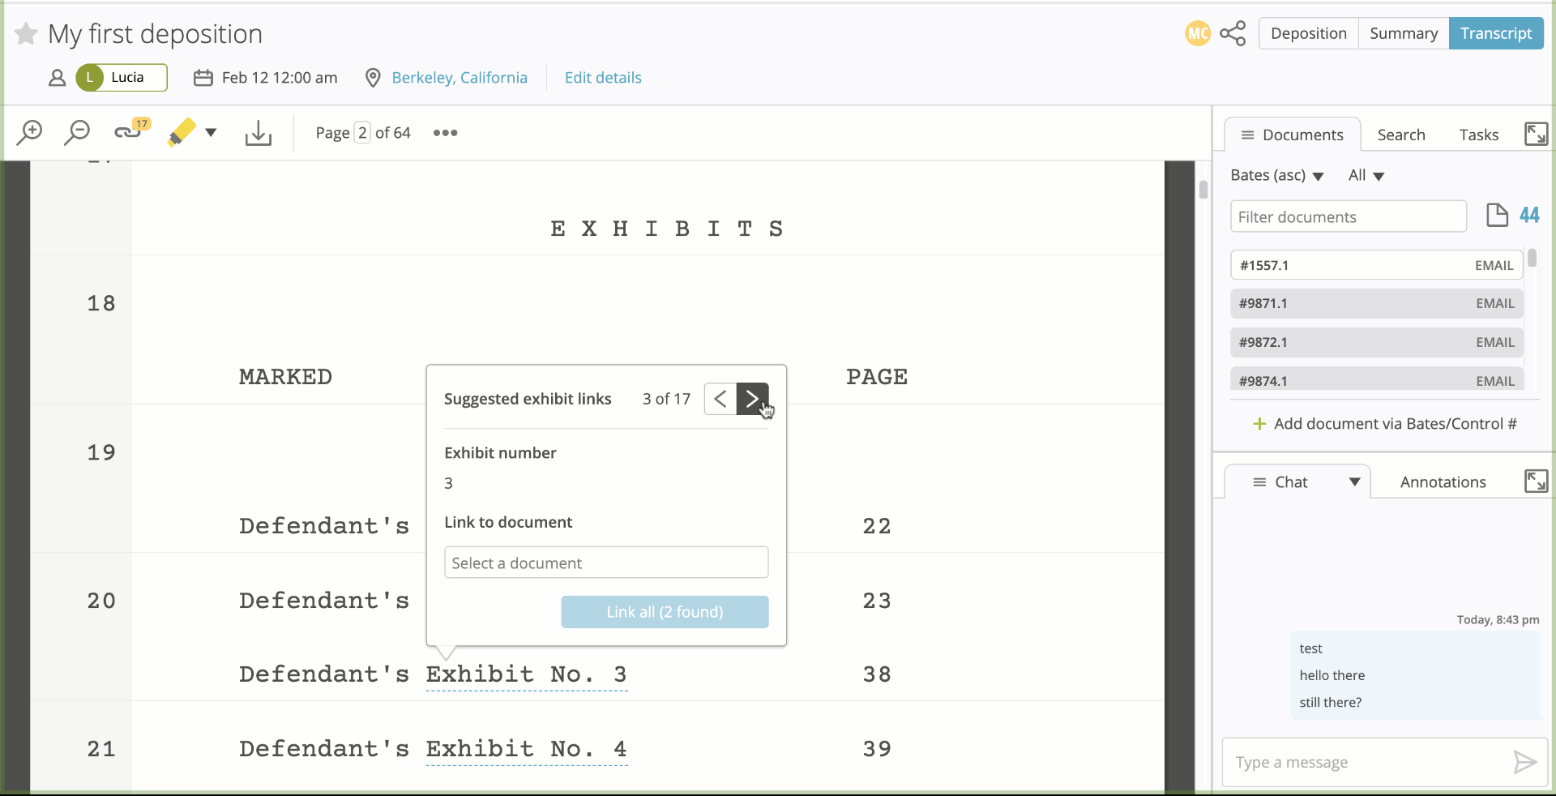Viewport: 1556px width, 796px height.
Task: Select document #1557.1
Action: (x=1376, y=265)
